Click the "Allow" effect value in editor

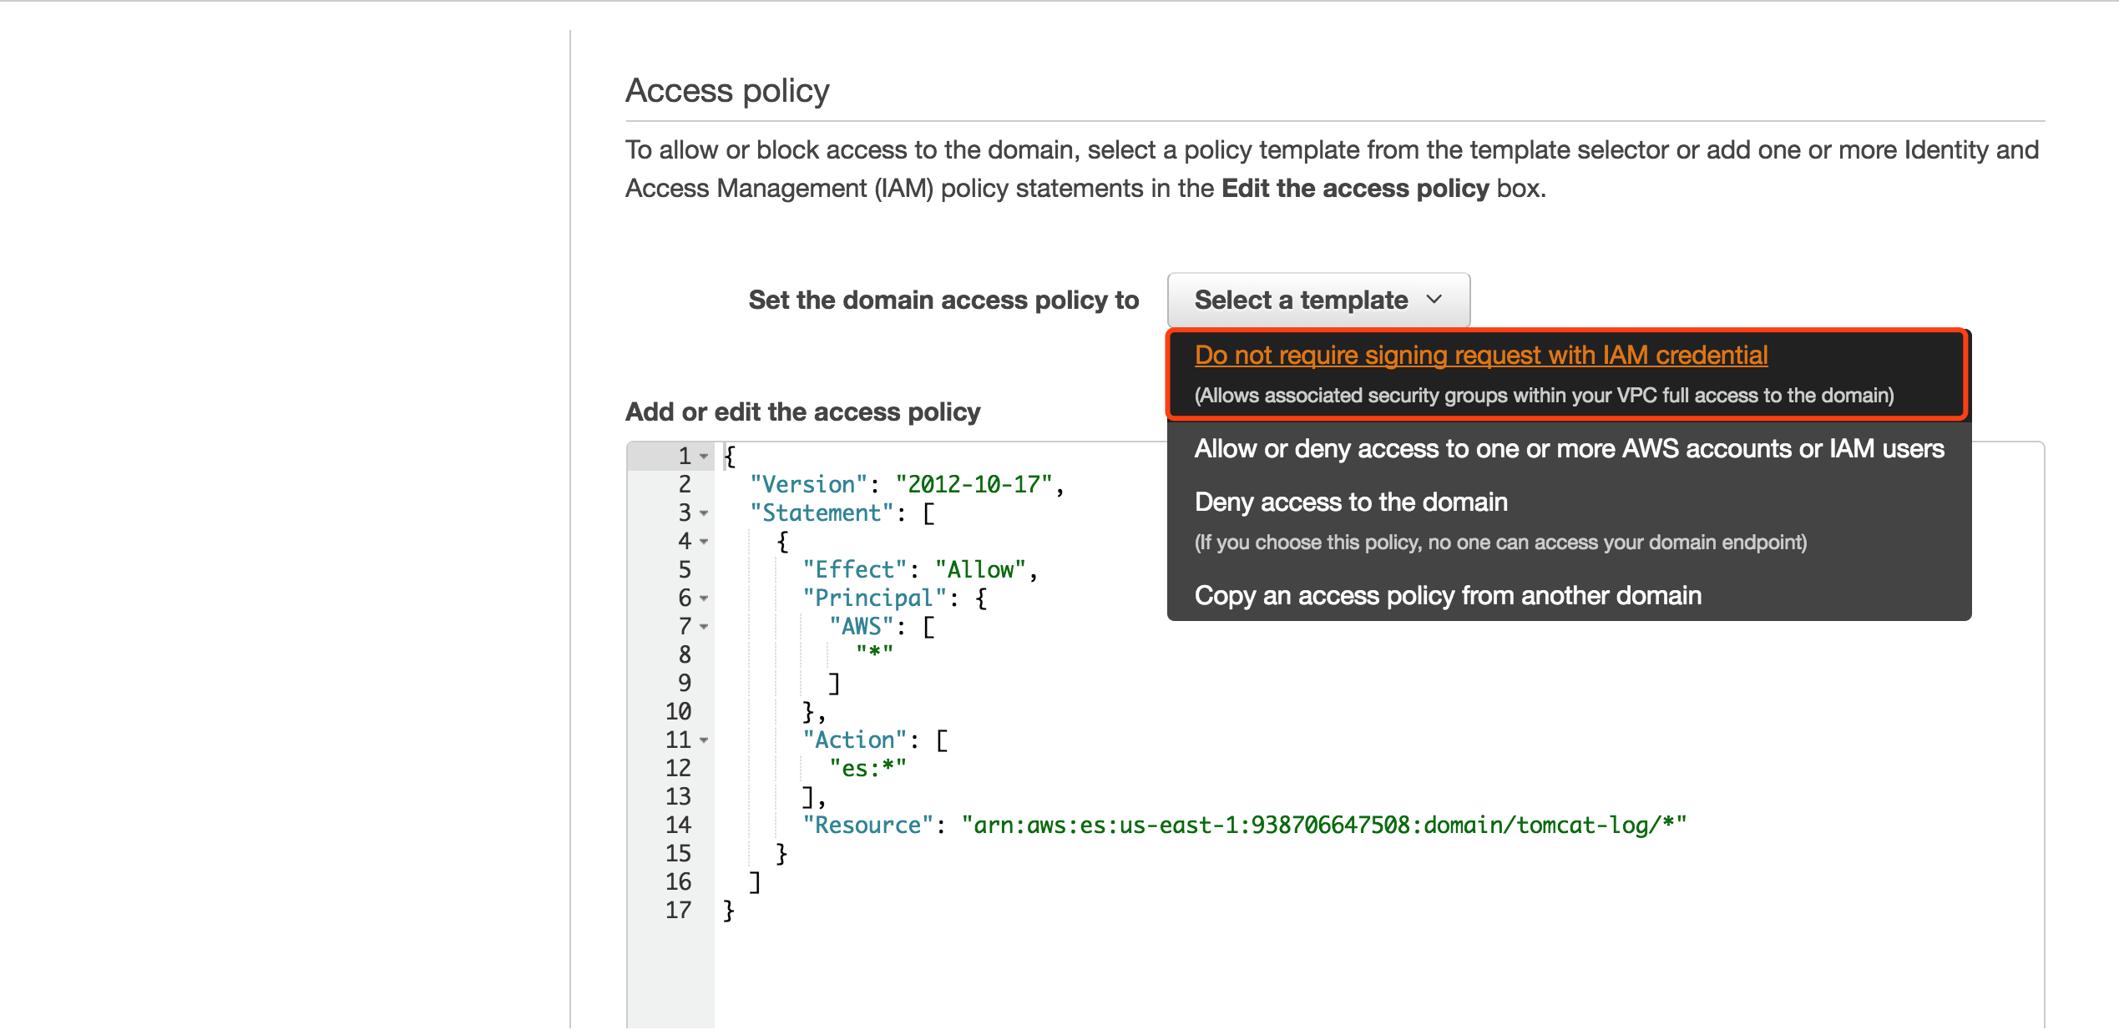coord(980,570)
